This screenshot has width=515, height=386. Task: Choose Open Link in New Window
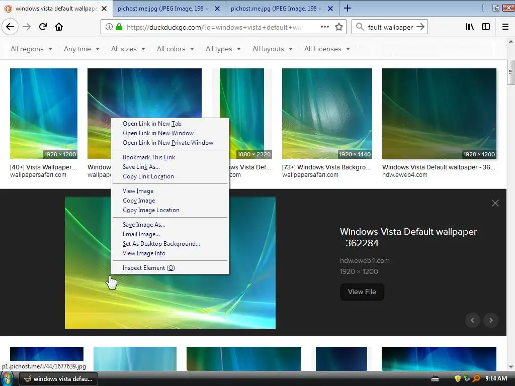pyautogui.click(x=170, y=133)
